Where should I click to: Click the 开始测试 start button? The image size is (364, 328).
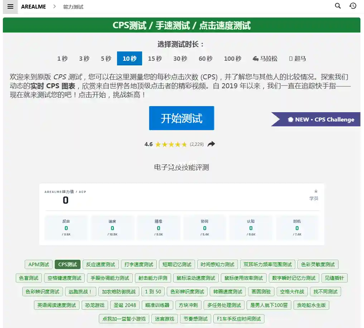coord(181,118)
